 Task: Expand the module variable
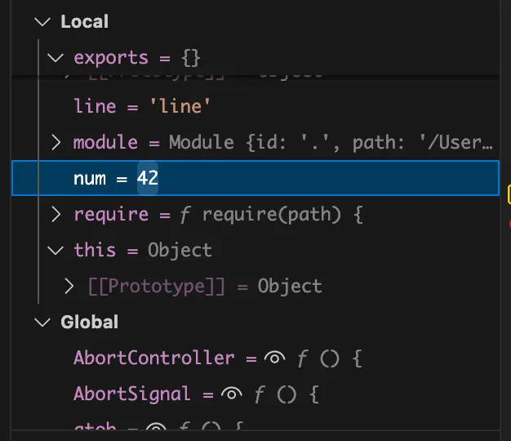pos(56,142)
